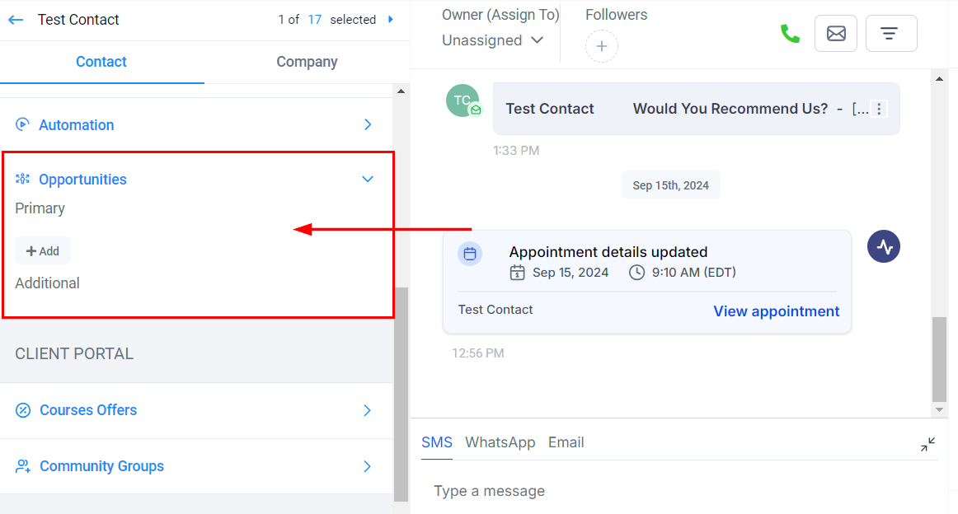
Task: Click the Type a message field
Action: tap(660, 491)
